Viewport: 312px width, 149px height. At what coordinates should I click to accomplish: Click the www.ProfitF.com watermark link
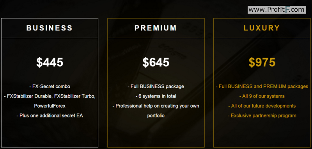[x=277, y=10]
